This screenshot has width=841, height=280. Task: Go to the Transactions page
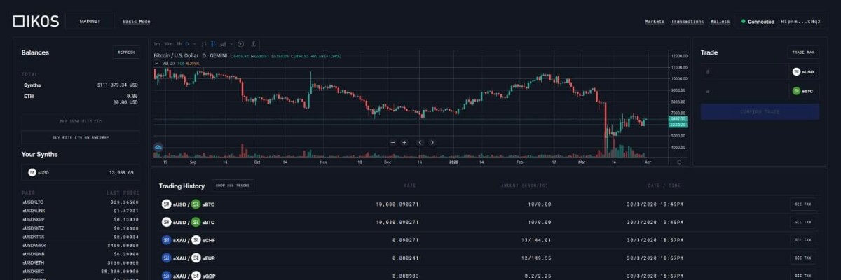(x=687, y=22)
